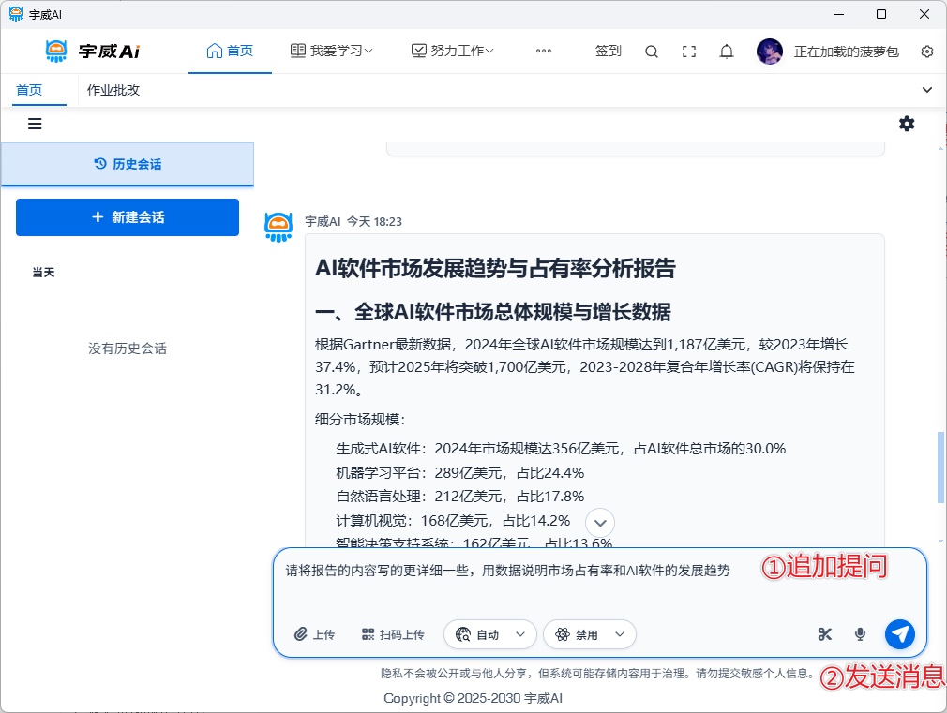Click the scissors screenshot icon

point(825,634)
